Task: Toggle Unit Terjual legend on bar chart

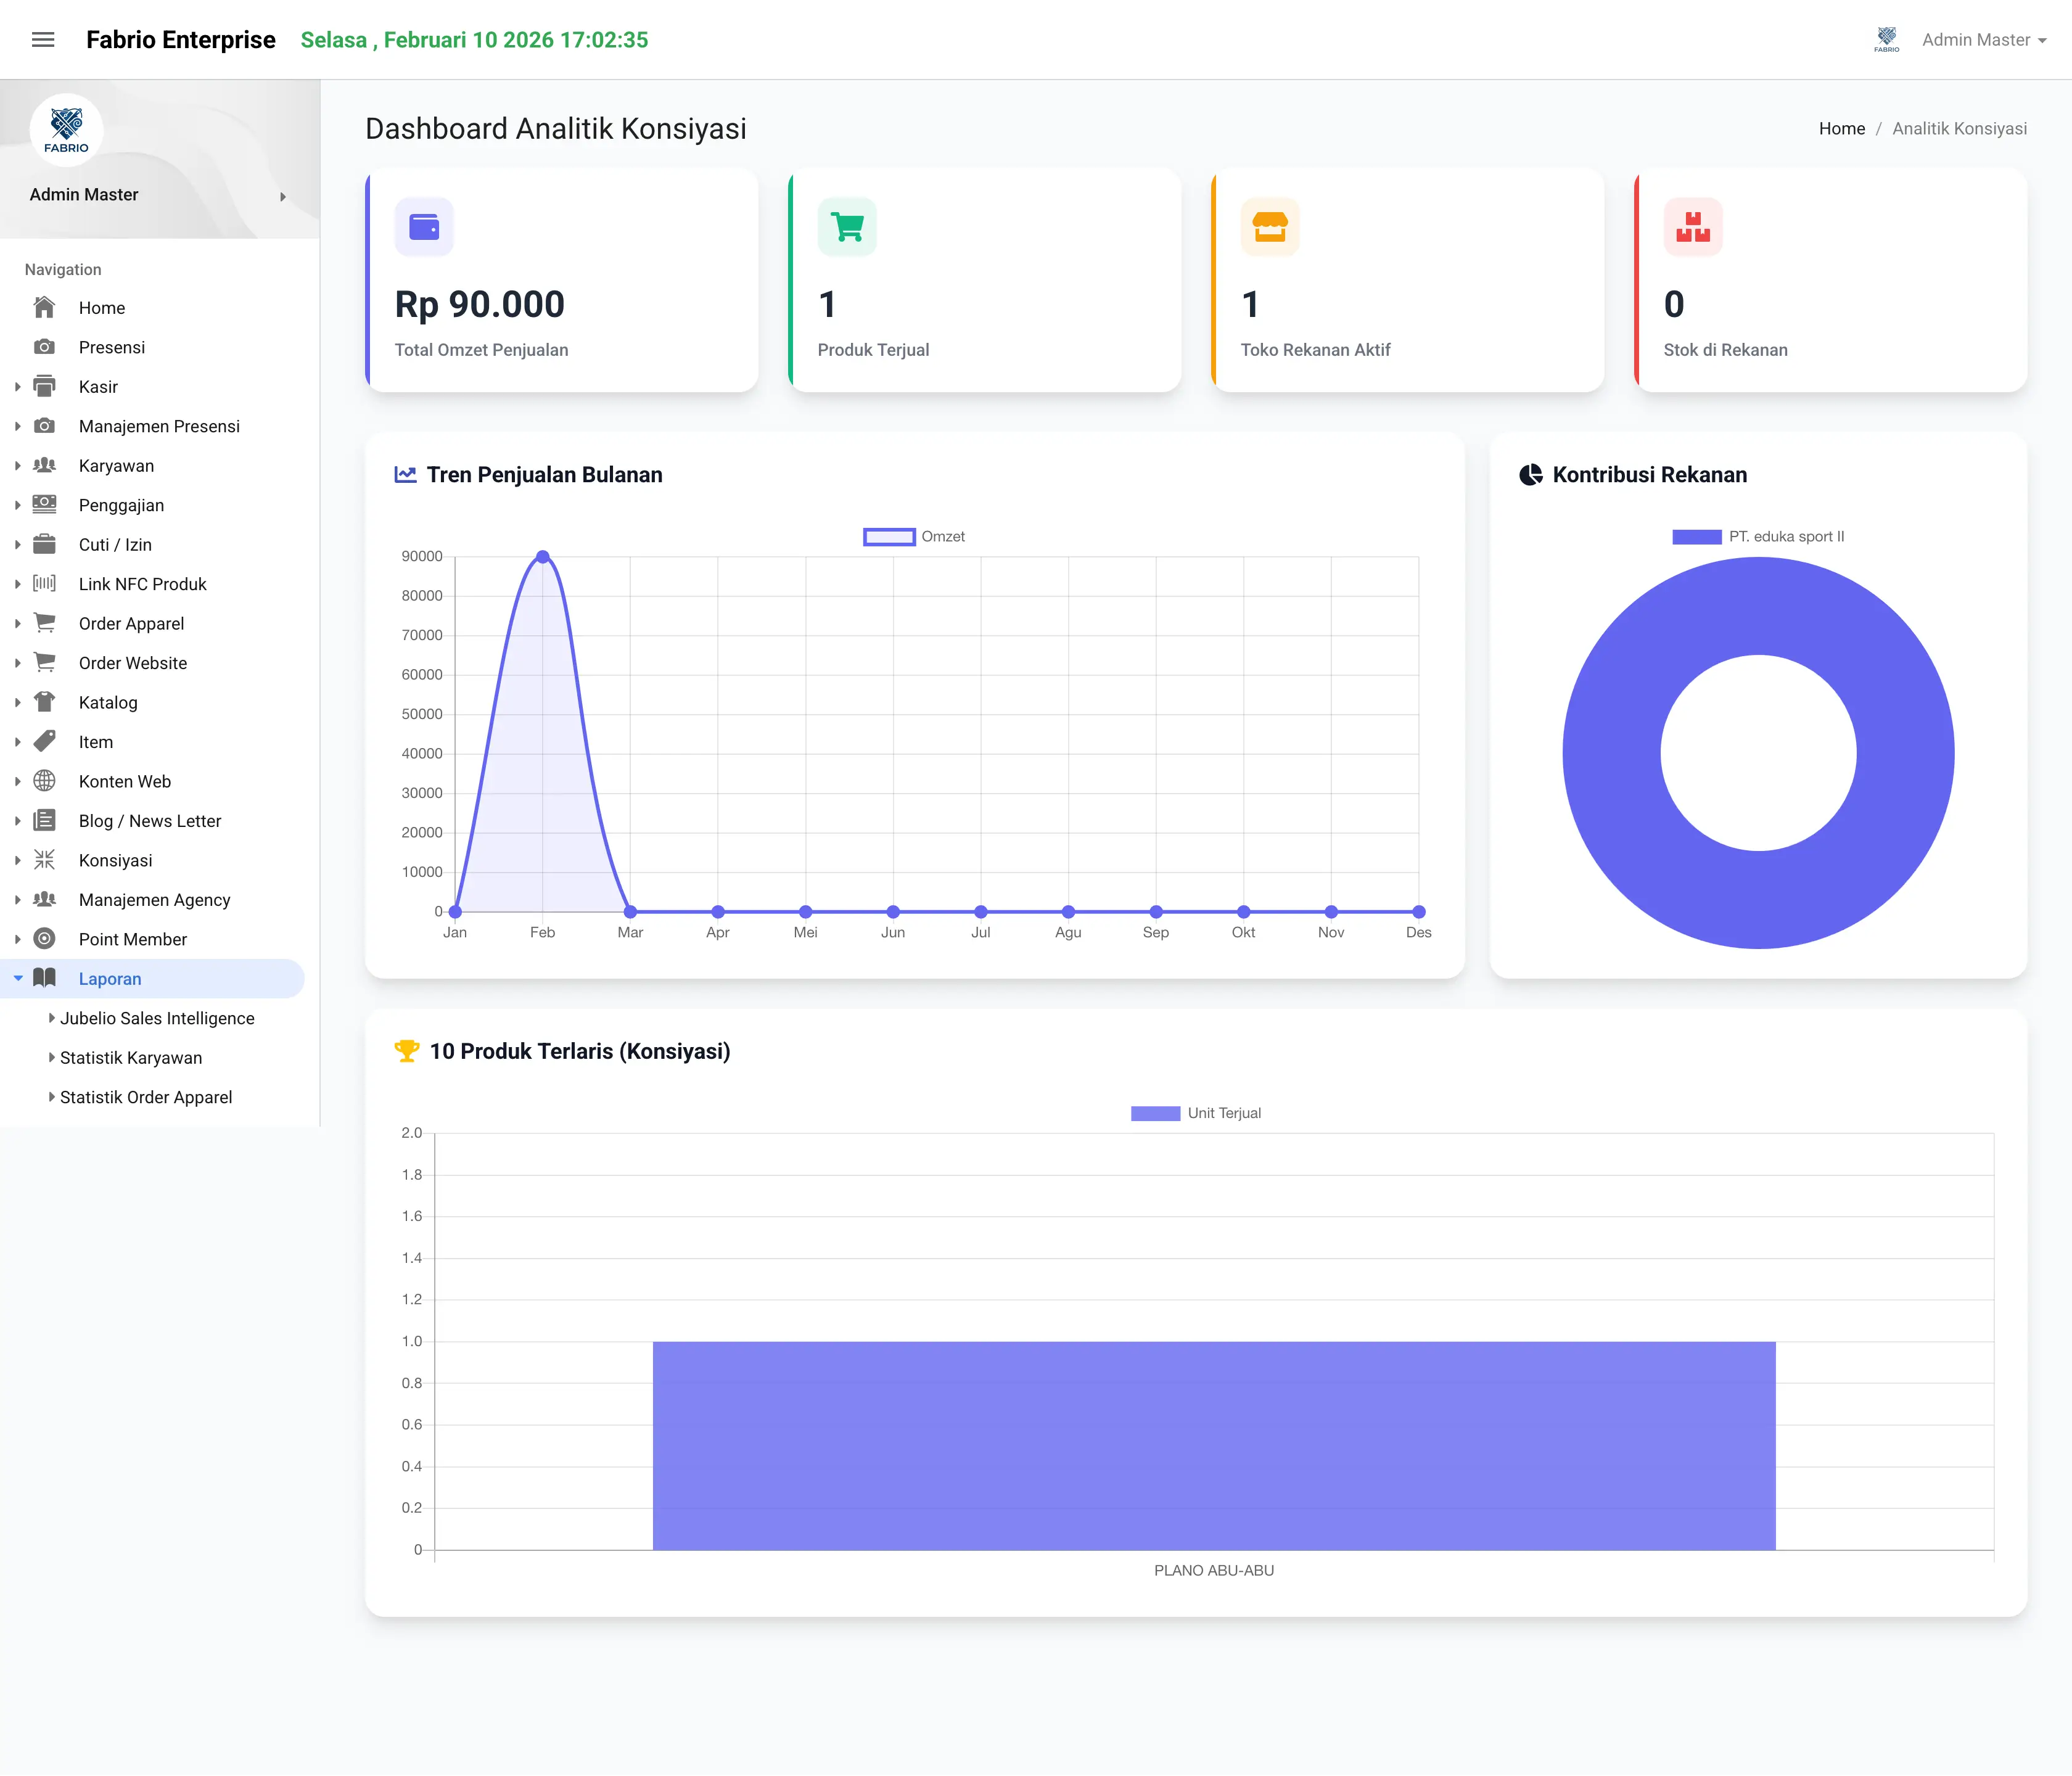Action: click(1195, 1113)
